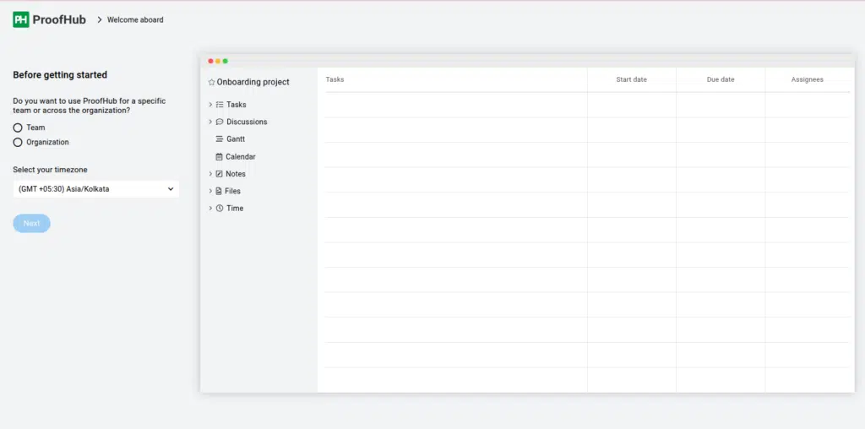The image size is (865, 429).
Task: Open Tasks in the sidebar
Action: [237, 104]
